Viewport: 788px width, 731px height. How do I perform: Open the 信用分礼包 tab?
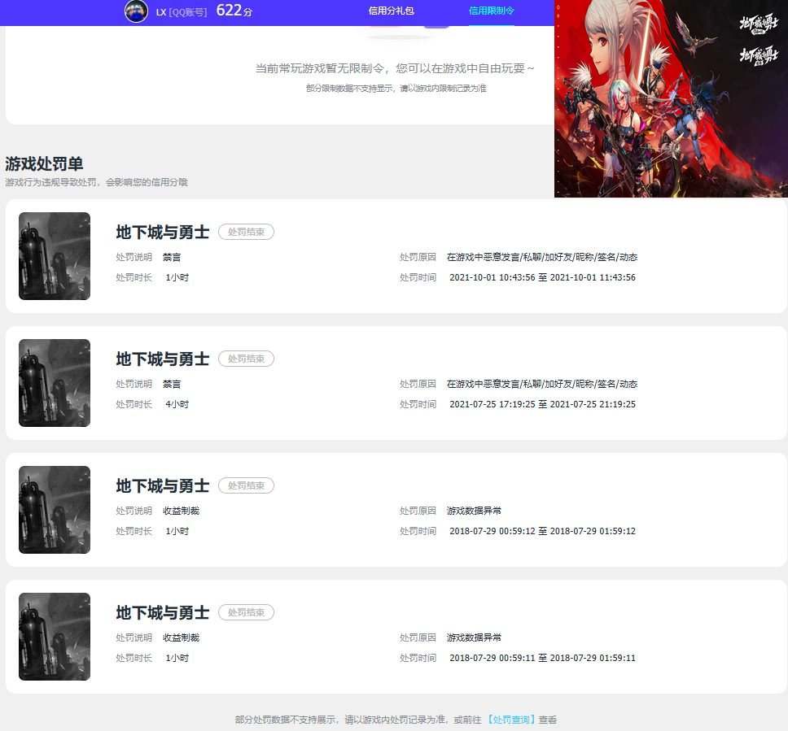pyautogui.click(x=391, y=11)
